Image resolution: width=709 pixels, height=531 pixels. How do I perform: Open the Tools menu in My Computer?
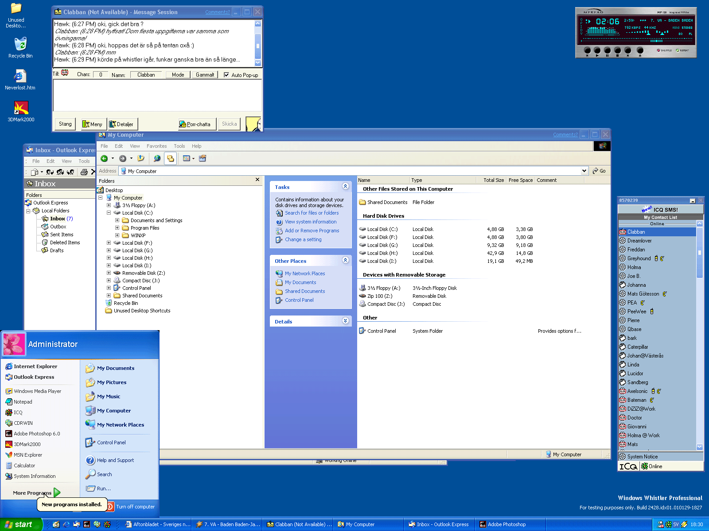point(179,146)
